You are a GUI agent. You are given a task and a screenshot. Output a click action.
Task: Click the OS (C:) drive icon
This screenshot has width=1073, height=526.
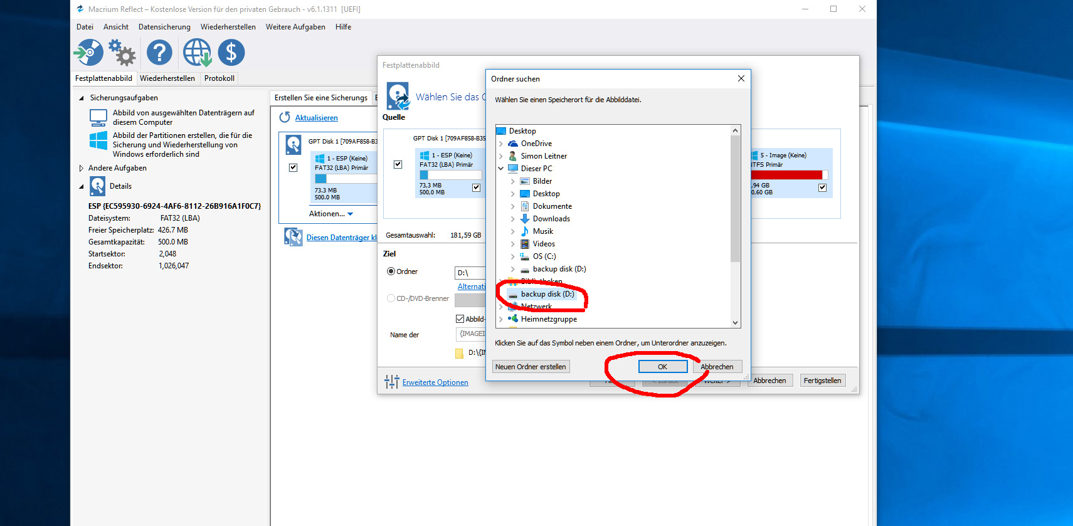click(525, 256)
